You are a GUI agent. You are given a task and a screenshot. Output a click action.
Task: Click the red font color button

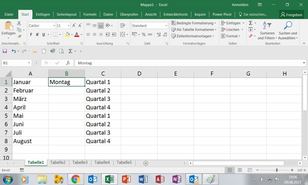(x=77, y=35)
